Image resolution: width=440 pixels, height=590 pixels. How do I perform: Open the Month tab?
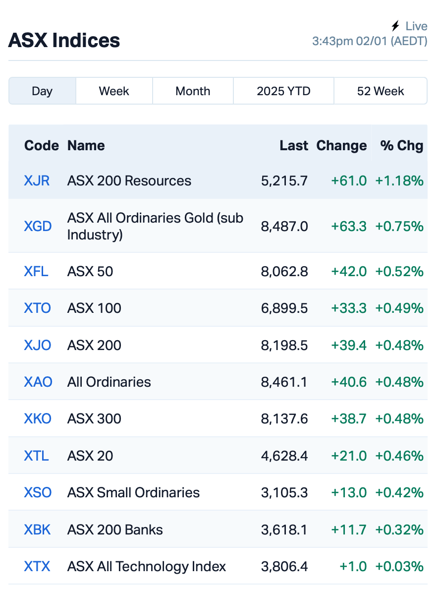(x=193, y=91)
